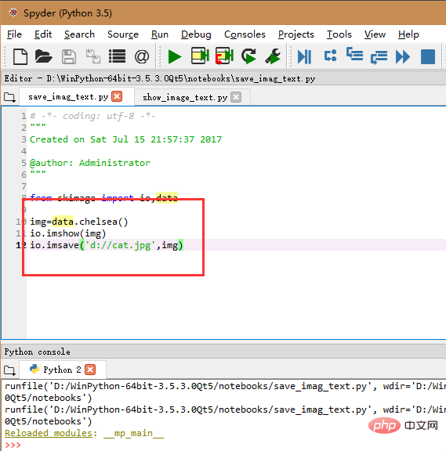
Task: Click Run current cell icon
Action: 200,56
